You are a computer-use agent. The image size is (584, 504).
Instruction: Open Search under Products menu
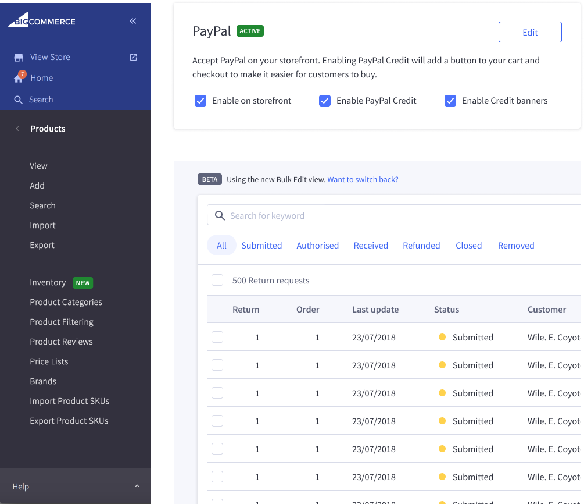click(42, 205)
